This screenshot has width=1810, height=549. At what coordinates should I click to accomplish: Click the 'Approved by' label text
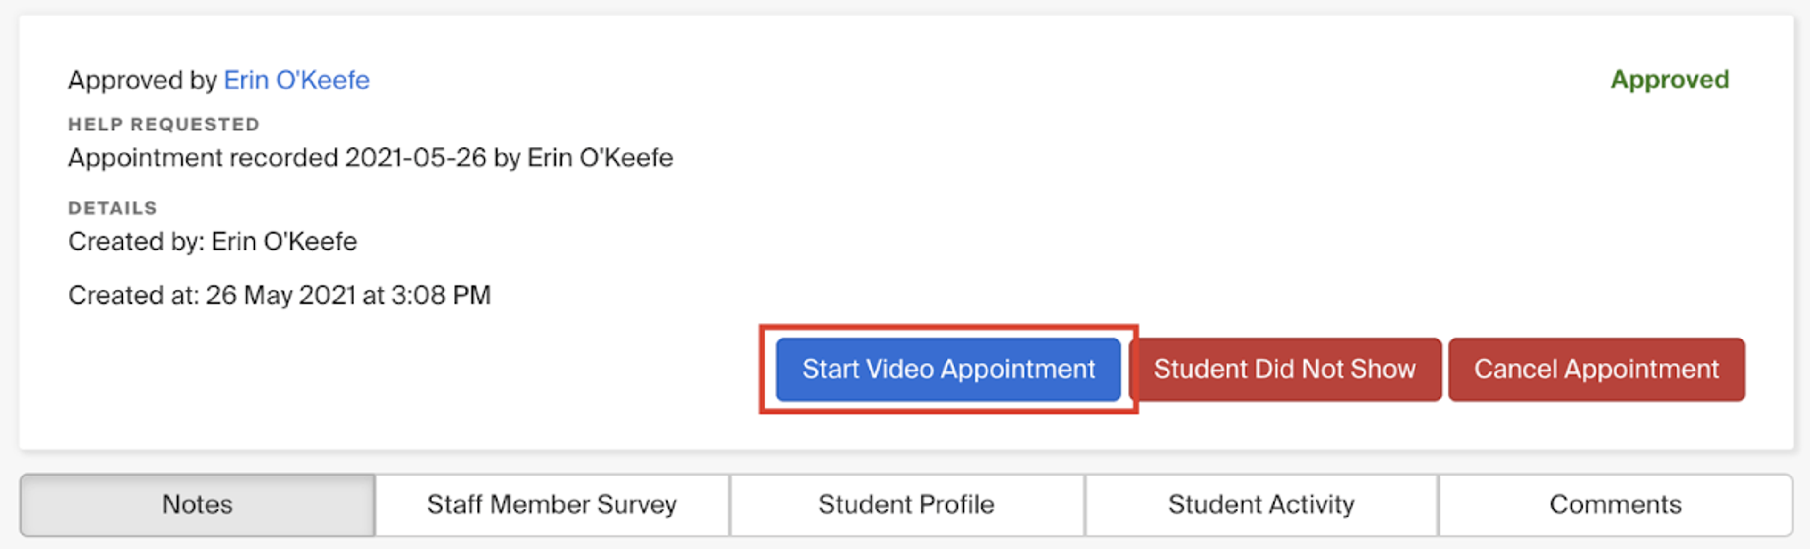pos(142,80)
